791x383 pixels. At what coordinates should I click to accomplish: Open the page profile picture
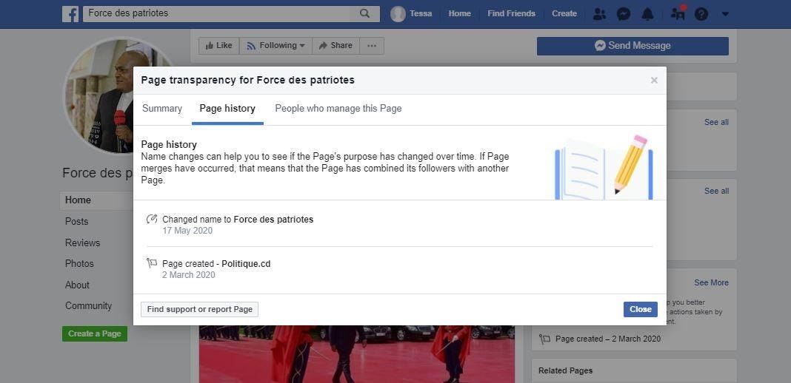point(99,95)
